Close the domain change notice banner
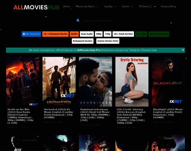 point(183,50)
